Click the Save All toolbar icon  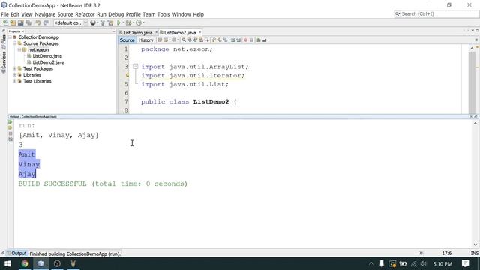pos(28,22)
